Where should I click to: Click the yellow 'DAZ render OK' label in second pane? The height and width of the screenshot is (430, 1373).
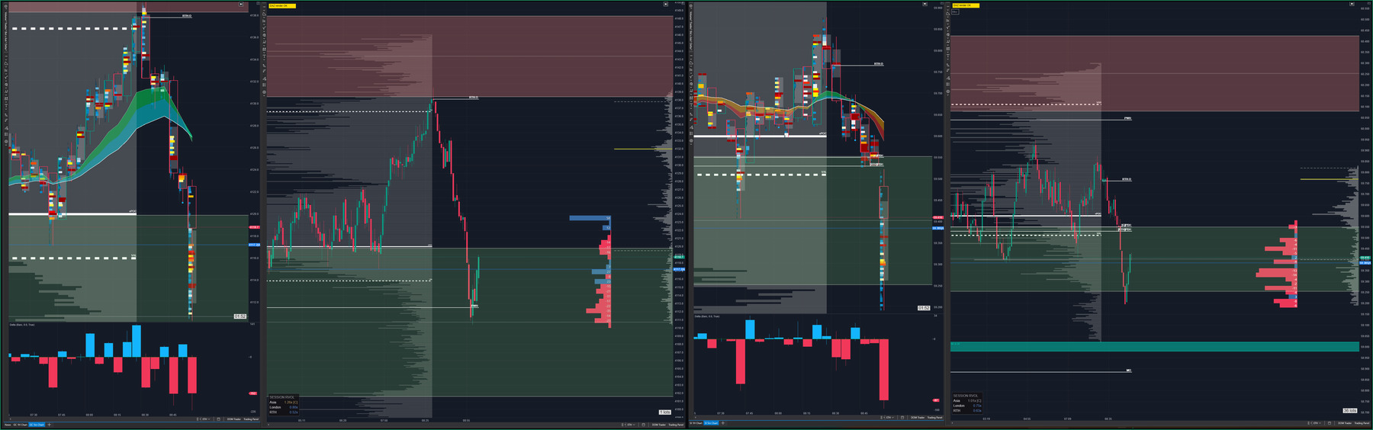point(282,5)
